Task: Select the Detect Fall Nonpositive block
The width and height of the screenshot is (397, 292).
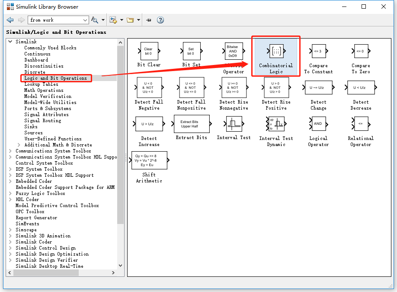Action: (x=192, y=88)
